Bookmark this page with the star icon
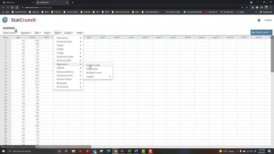Viewport: 274px width, 154px height. [247, 7]
